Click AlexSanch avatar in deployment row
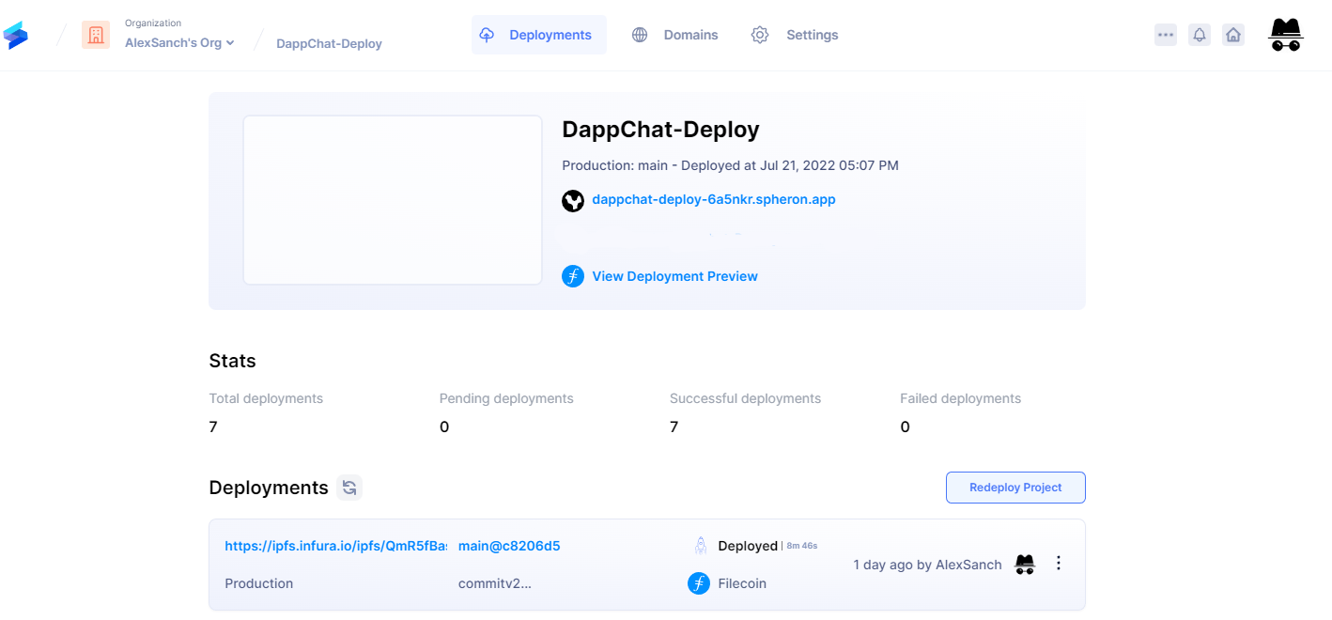This screenshot has width=1332, height=620. (1025, 565)
